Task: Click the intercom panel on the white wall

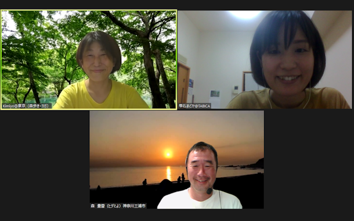Action: (236, 89)
